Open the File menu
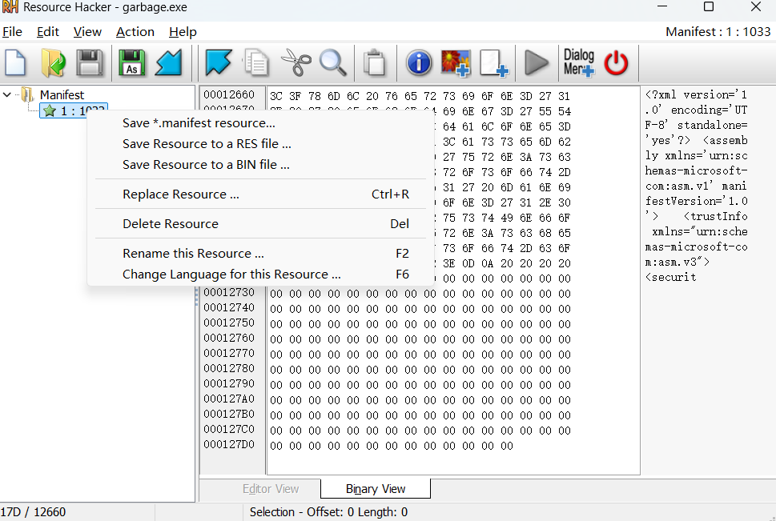This screenshot has height=521, width=776. click(x=12, y=32)
